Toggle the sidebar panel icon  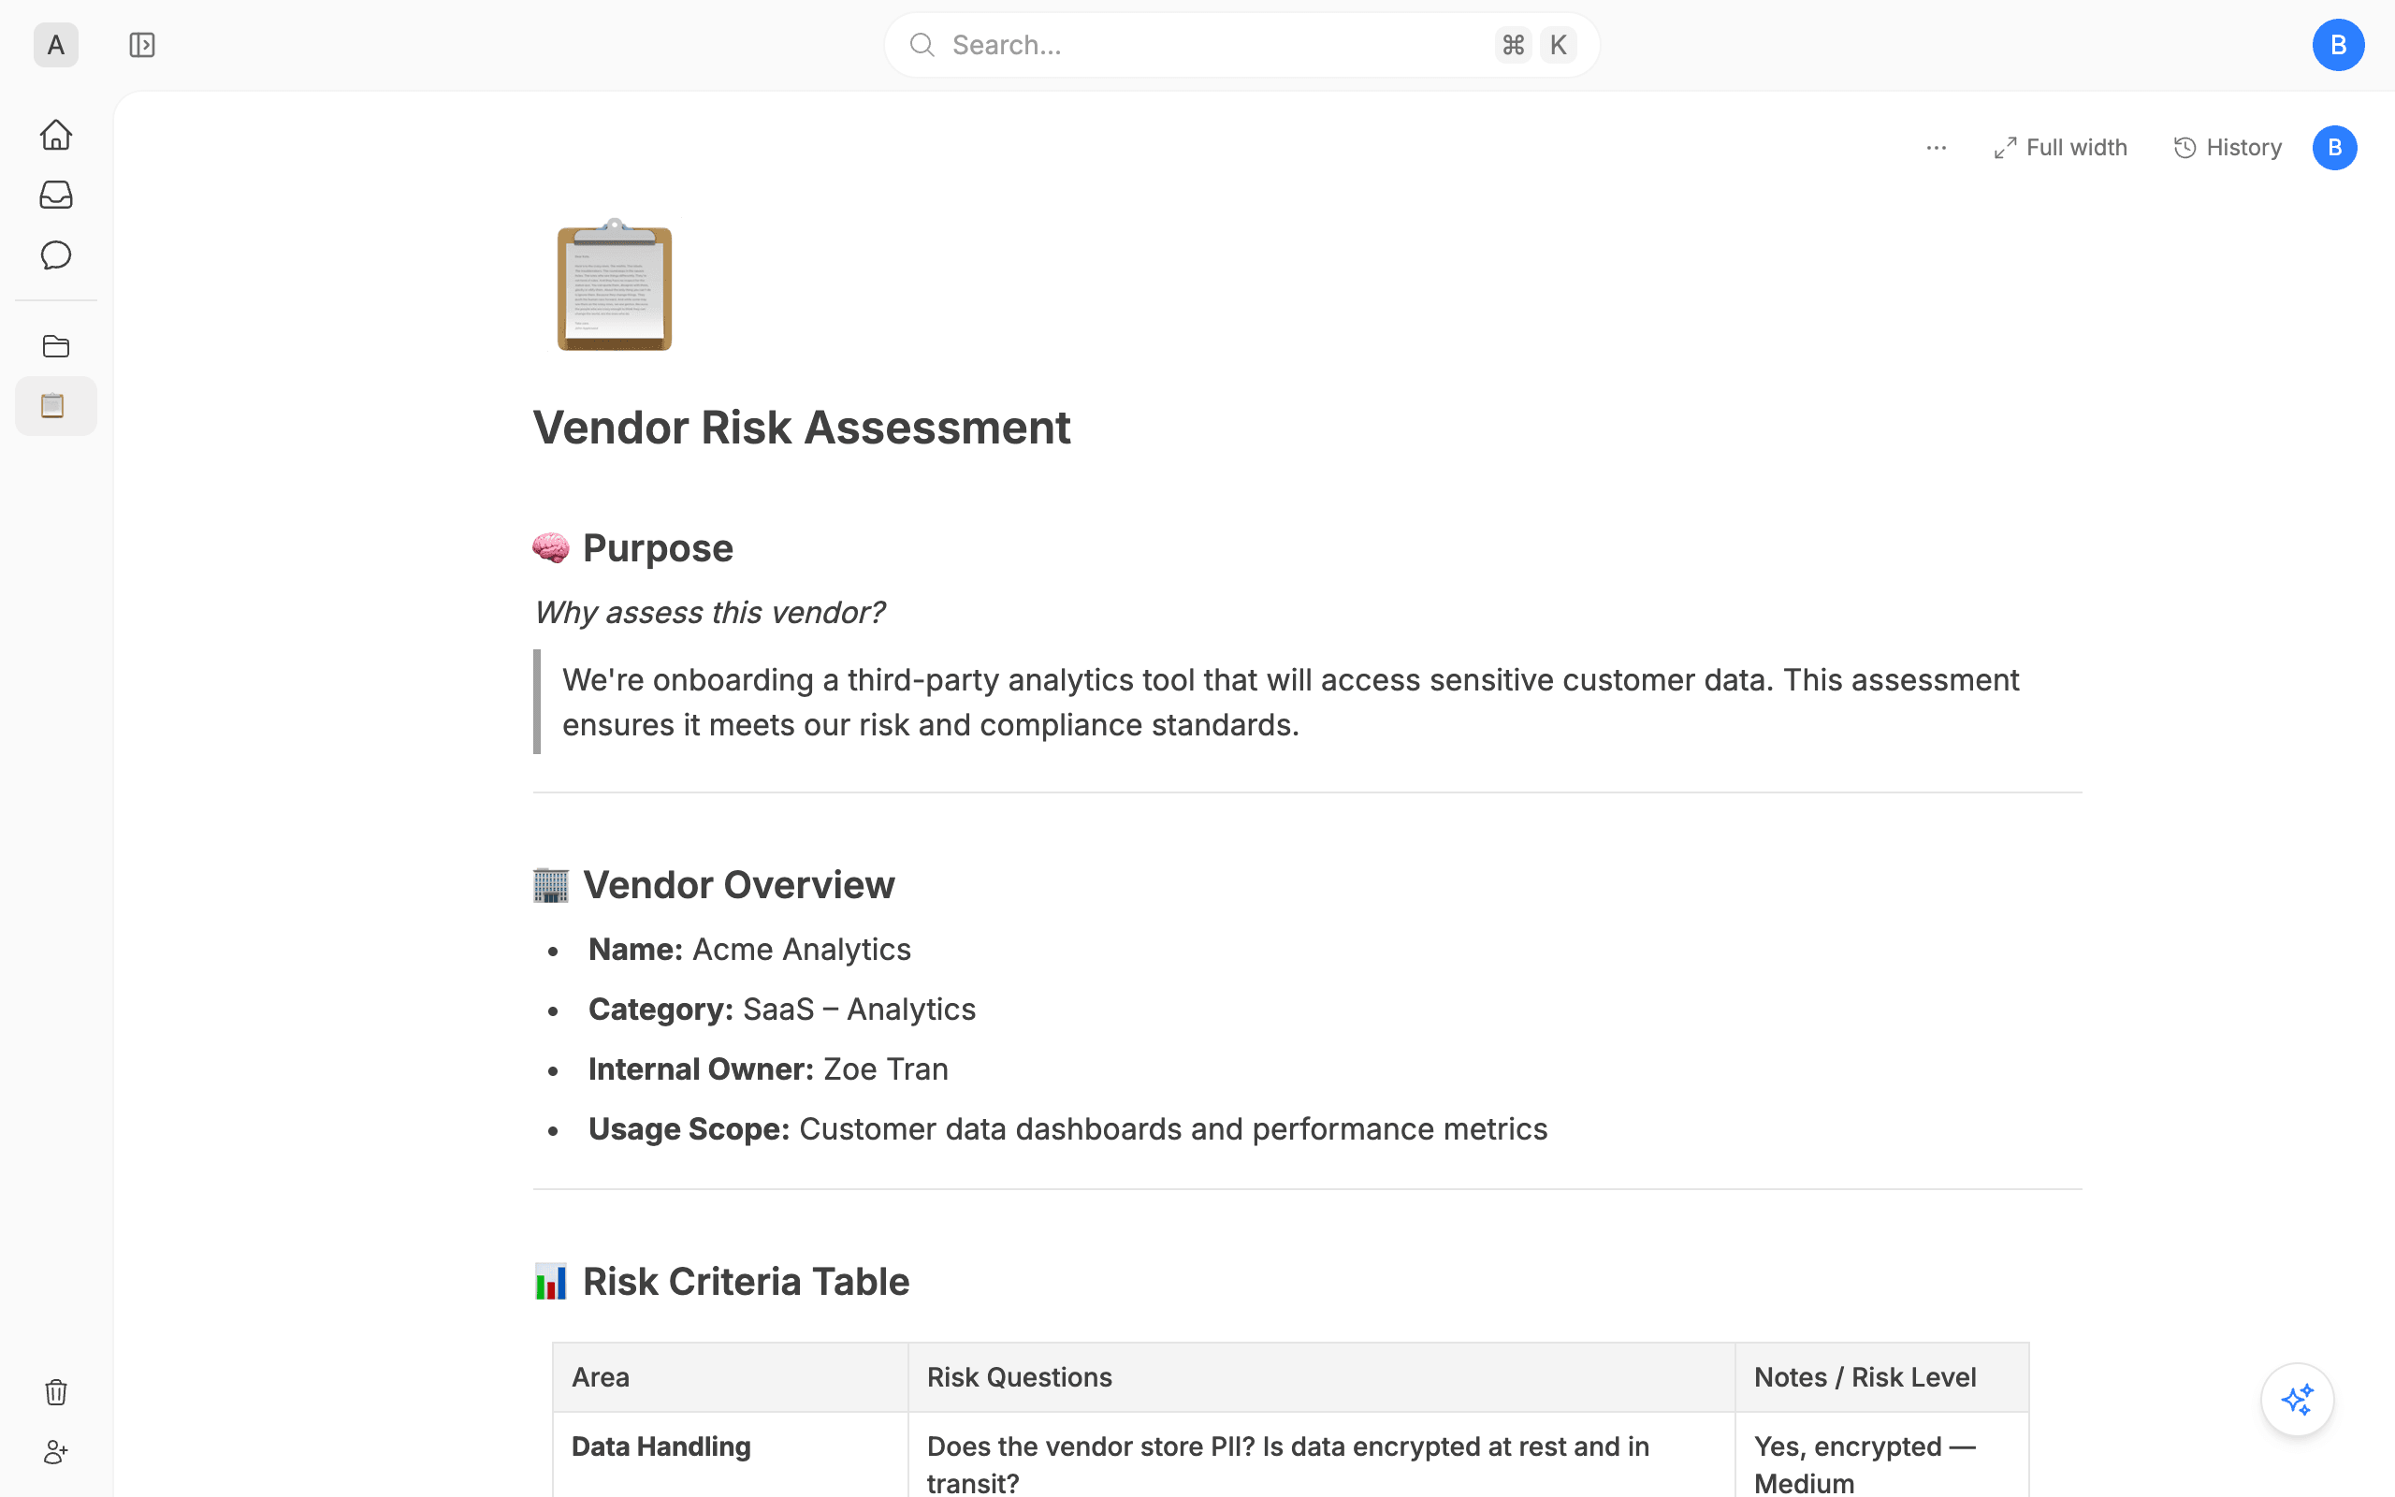point(141,46)
